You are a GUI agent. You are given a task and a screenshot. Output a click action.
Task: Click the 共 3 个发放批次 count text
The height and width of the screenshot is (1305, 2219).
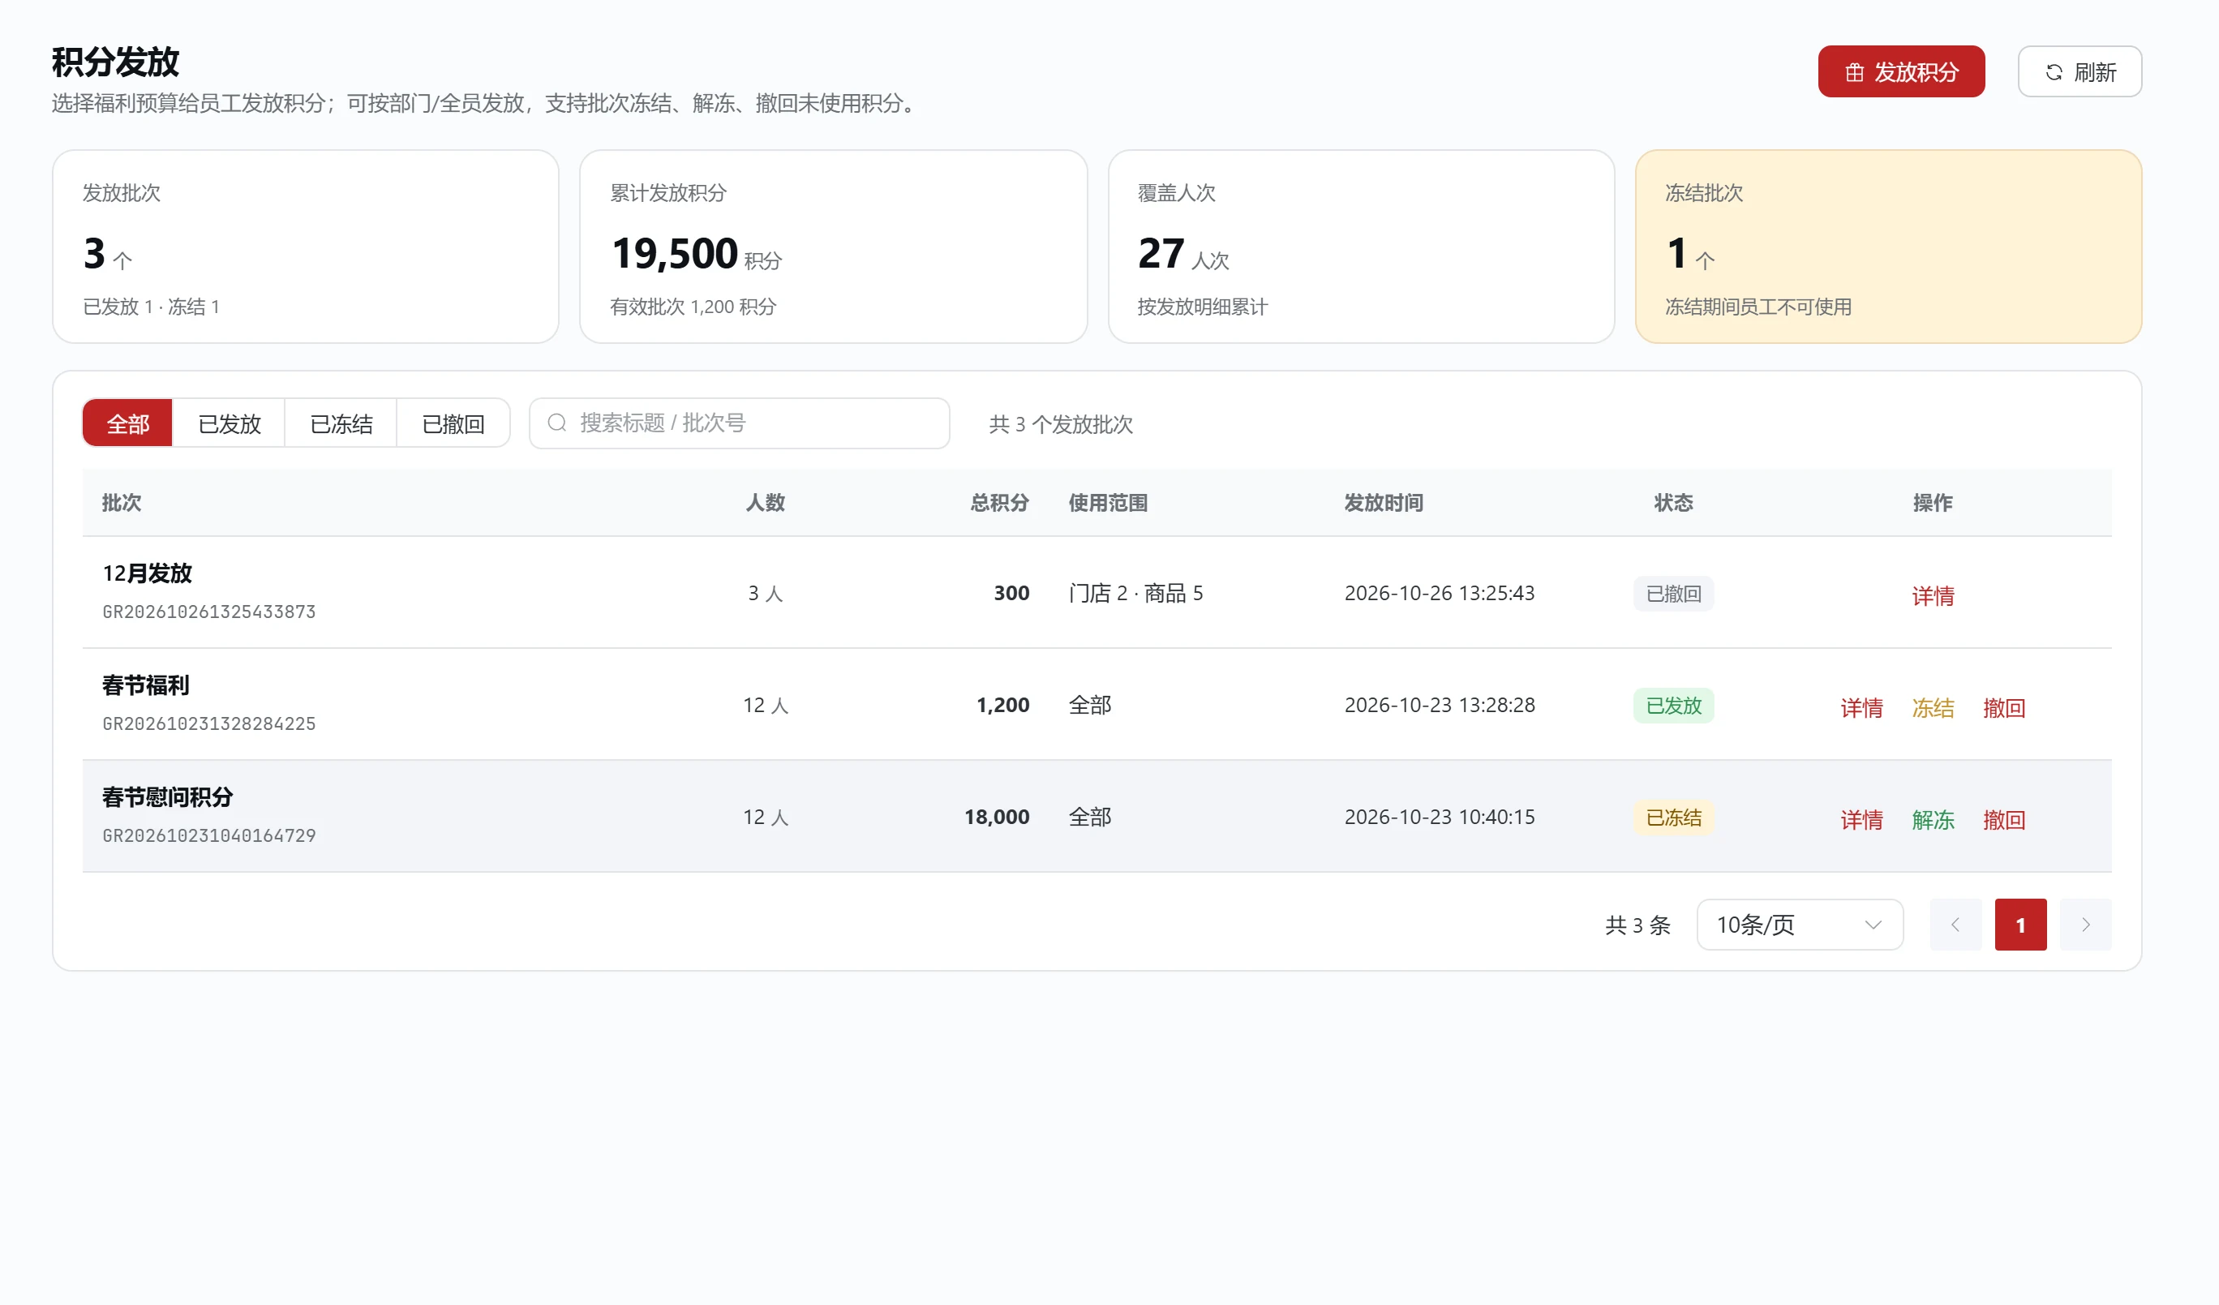click(x=1060, y=424)
